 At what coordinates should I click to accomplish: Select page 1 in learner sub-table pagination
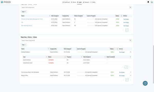126,67
